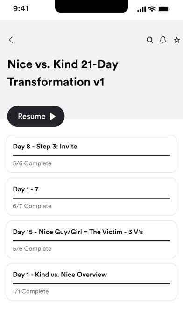Favorite this course with the star icon

177,40
